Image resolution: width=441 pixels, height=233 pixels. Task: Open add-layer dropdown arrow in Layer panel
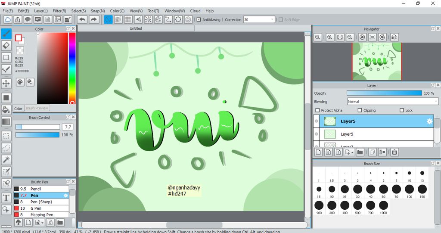[352, 152]
